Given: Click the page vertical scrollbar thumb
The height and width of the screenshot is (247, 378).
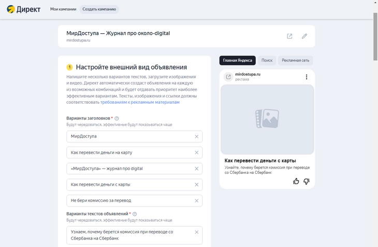Looking at the screenshot, I should tap(375, 36).
